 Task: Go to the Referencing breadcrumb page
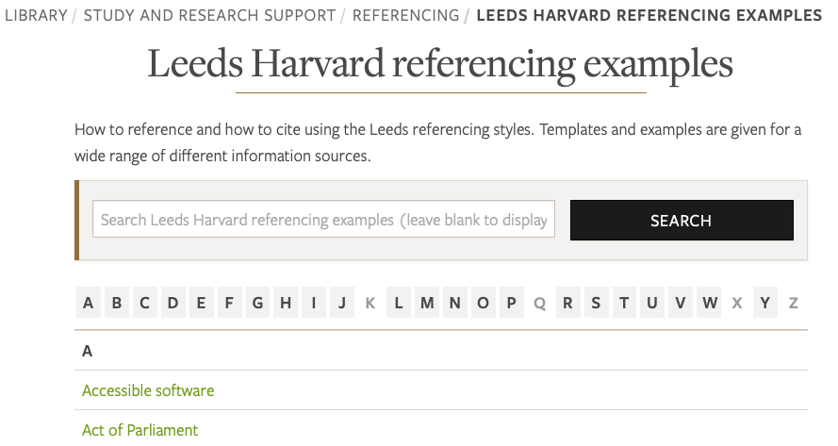click(x=405, y=15)
